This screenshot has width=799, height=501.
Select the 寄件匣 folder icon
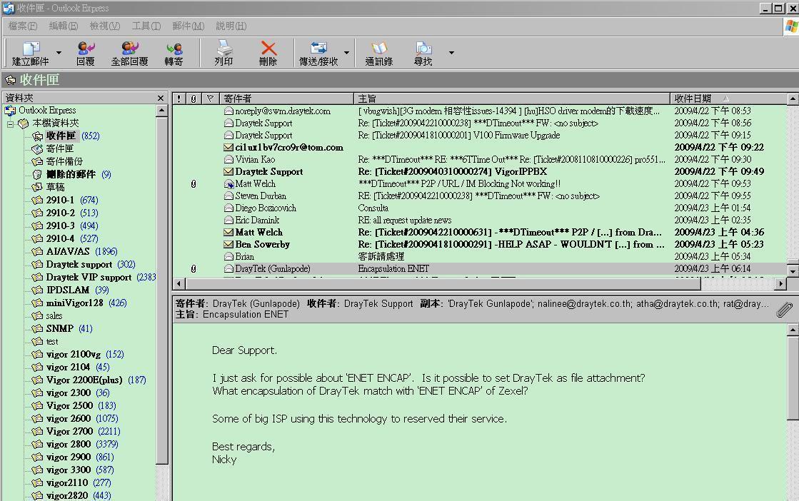(37, 148)
